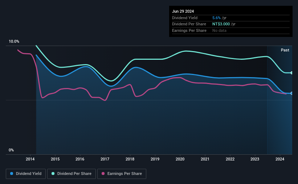The height and width of the screenshot is (184, 298).
Task: Click the 5.6% dividend yield value
Action: click(x=216, y=18)
